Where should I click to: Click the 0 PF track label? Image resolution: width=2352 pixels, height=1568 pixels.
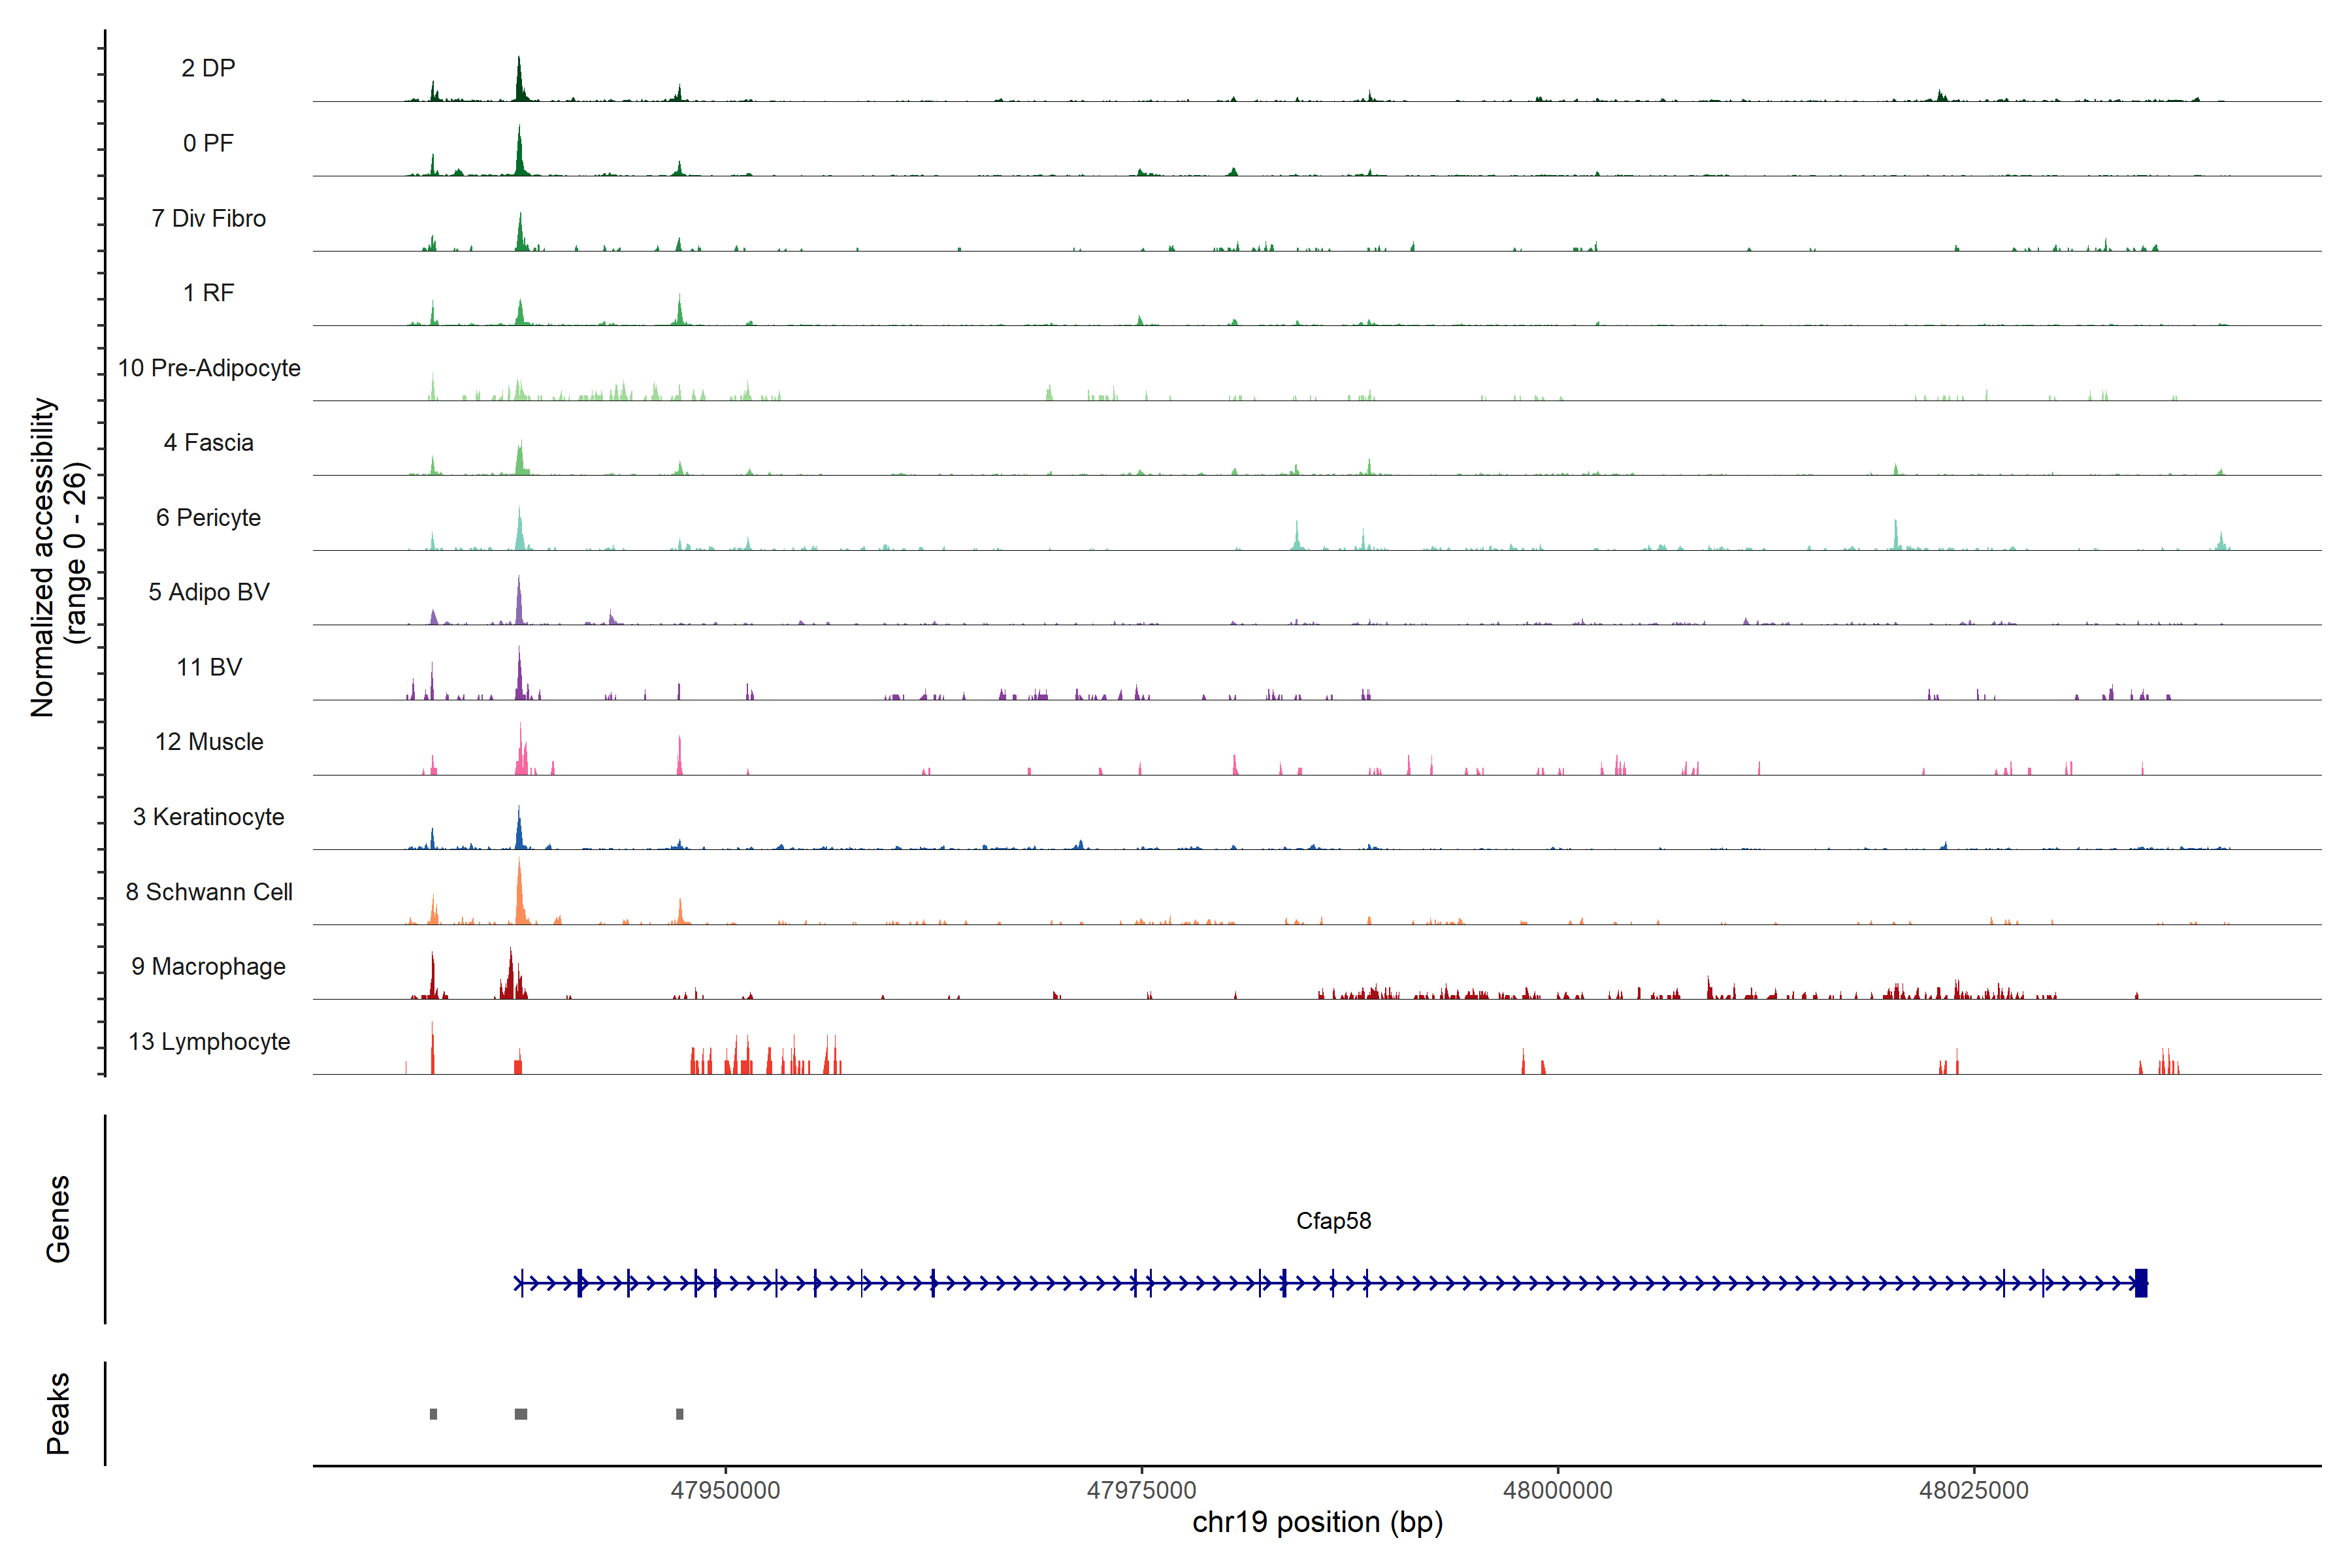tap(208, 143)
